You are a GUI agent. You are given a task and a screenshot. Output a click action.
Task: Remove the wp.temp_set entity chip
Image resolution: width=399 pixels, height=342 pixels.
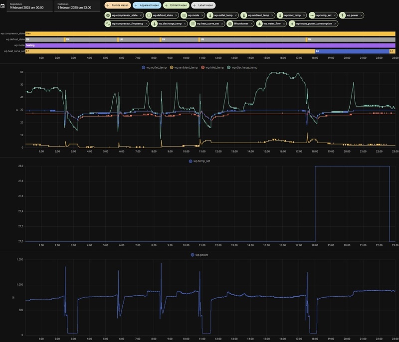(x=334, y=15)
